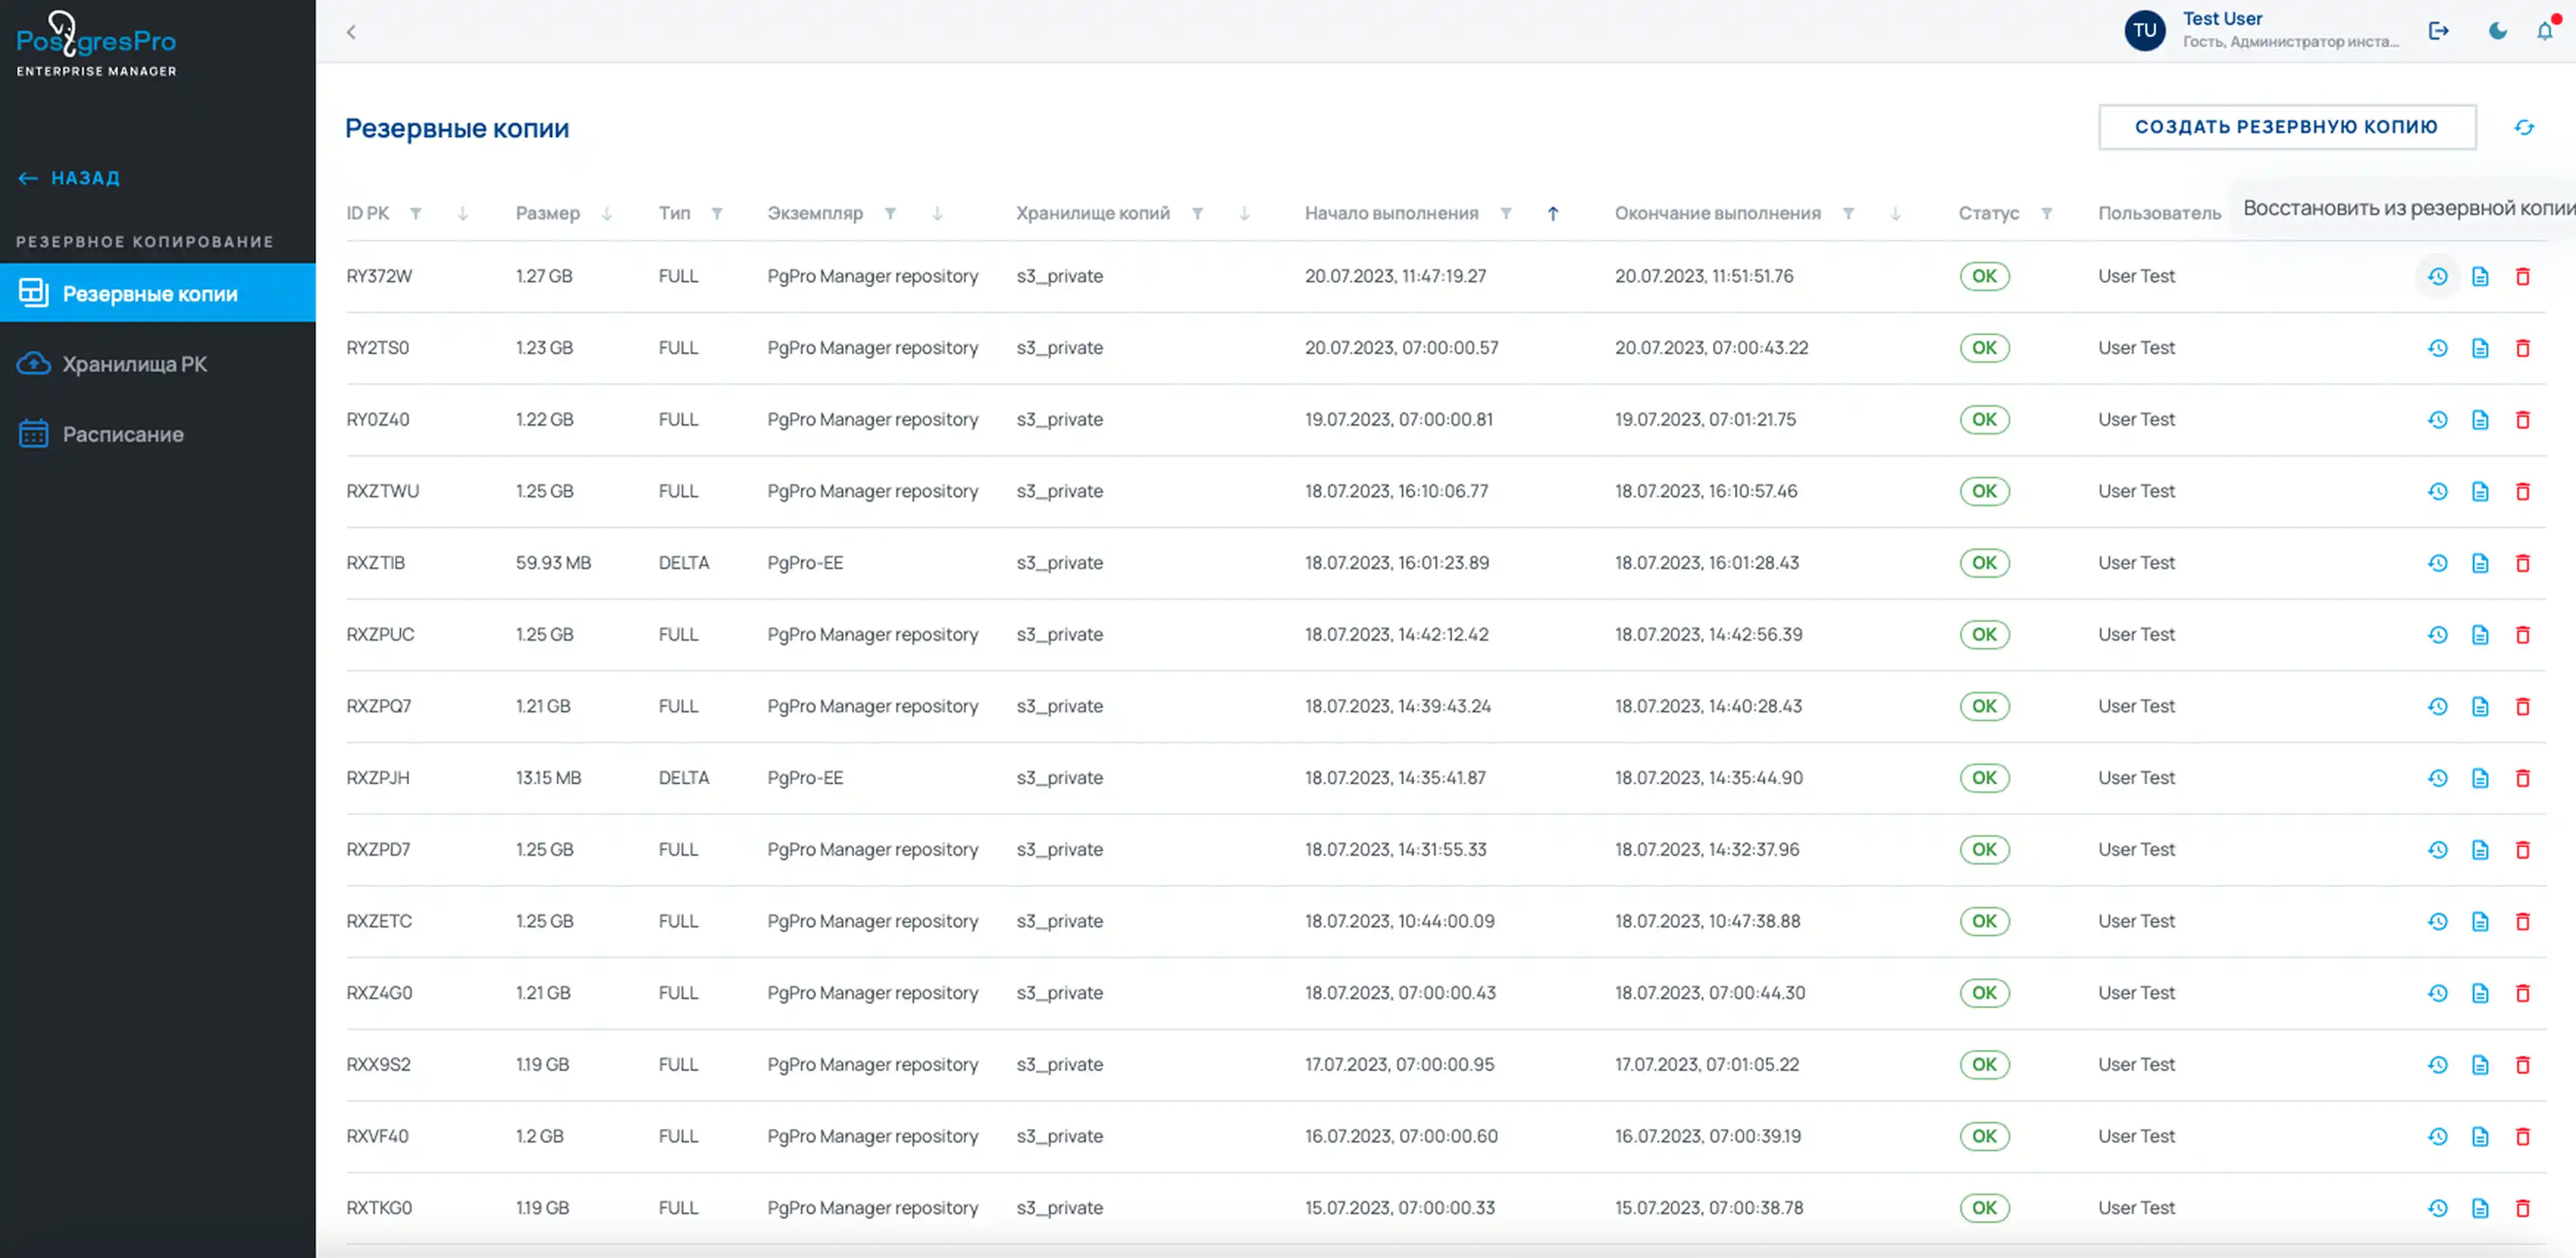The image size is (2576, 1258).
Task: Click the TU user avatar
Action: point(2144,31)
